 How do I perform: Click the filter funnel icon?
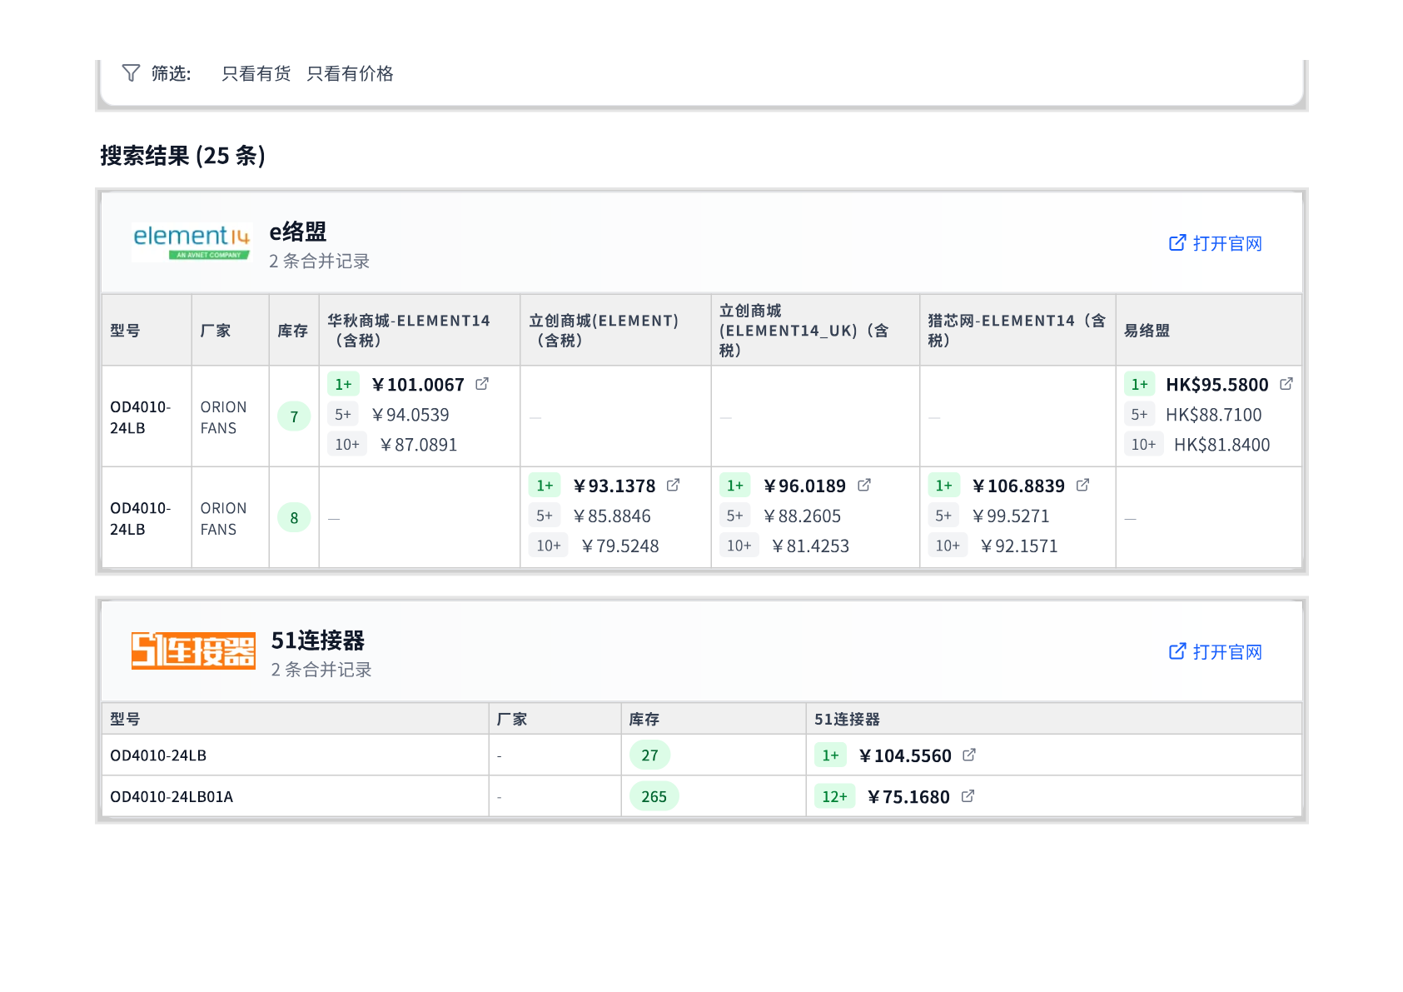tap(132, 73)
